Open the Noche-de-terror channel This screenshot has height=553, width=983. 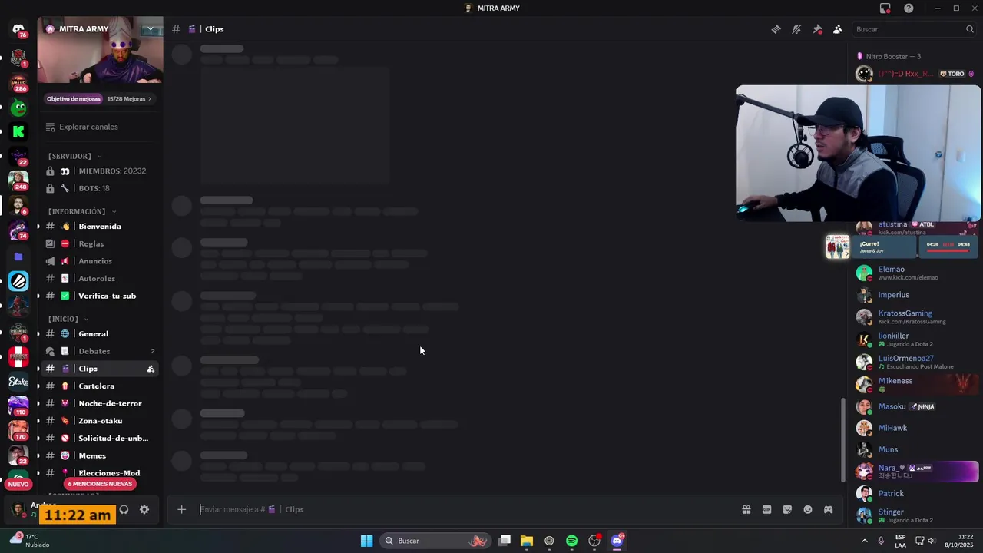point(100,403)
